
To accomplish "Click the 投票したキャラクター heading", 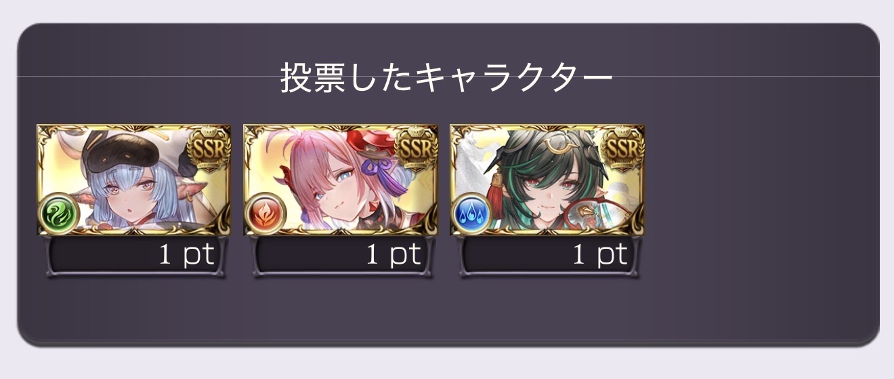I will tap(446, 80).
